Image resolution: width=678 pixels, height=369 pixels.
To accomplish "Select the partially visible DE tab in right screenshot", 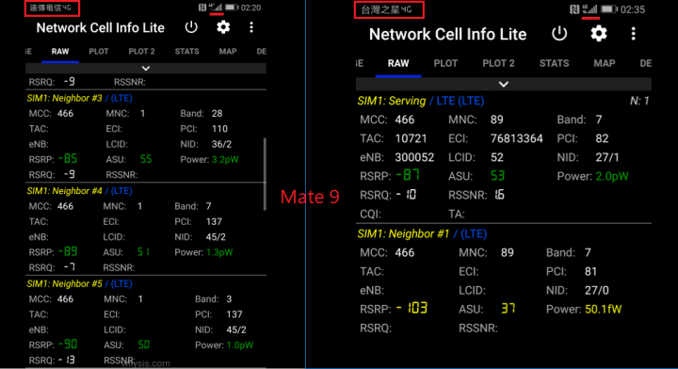I will (646, 63).
